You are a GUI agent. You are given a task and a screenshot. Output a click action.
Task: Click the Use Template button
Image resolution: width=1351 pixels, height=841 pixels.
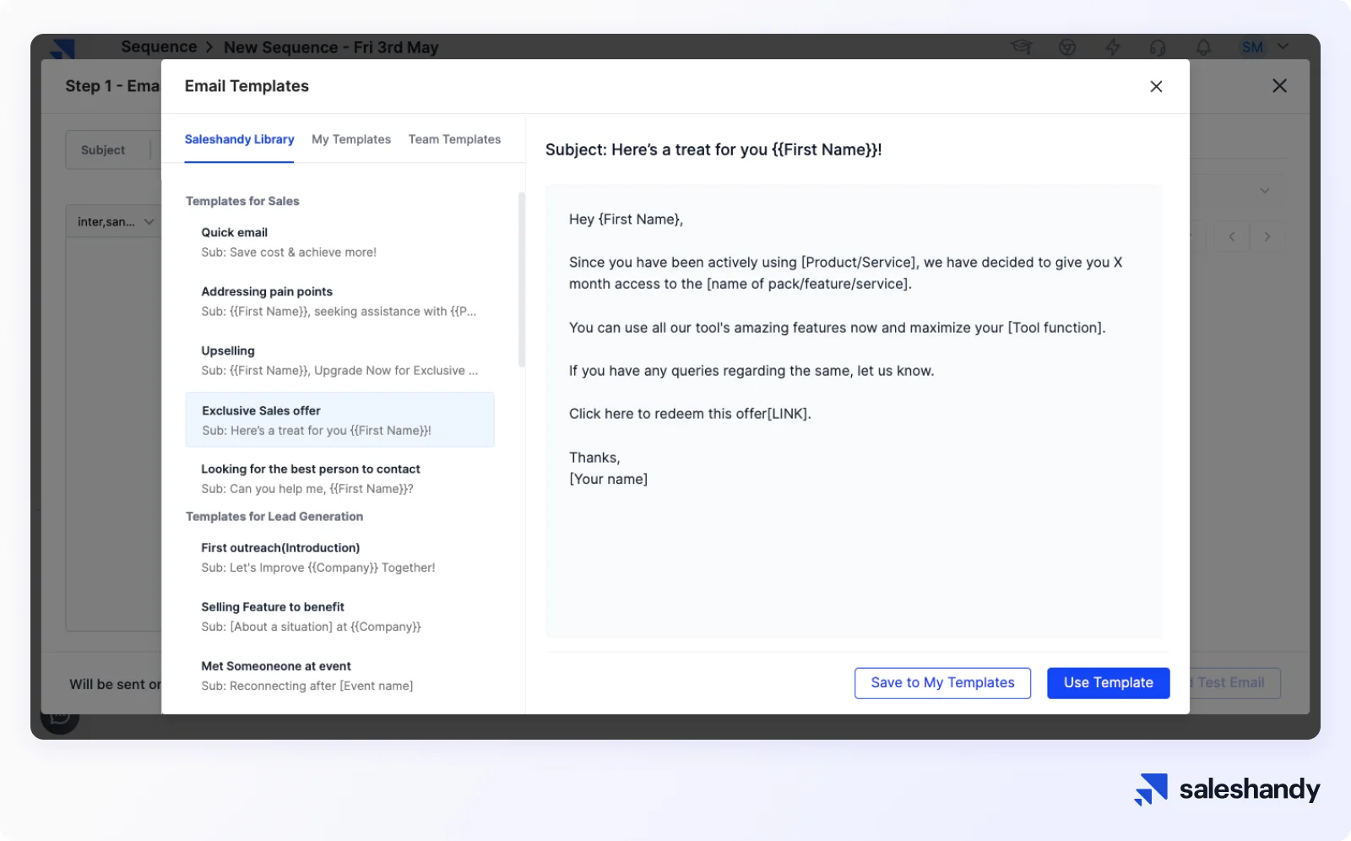[1108, 682]
